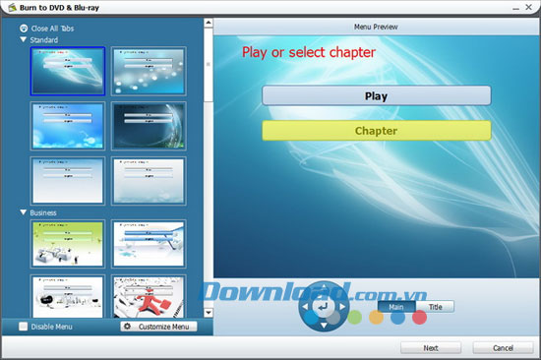Enable the Disable Menu checkbox
The height and width of the screenshot is (360, 541).
[24, 327]
